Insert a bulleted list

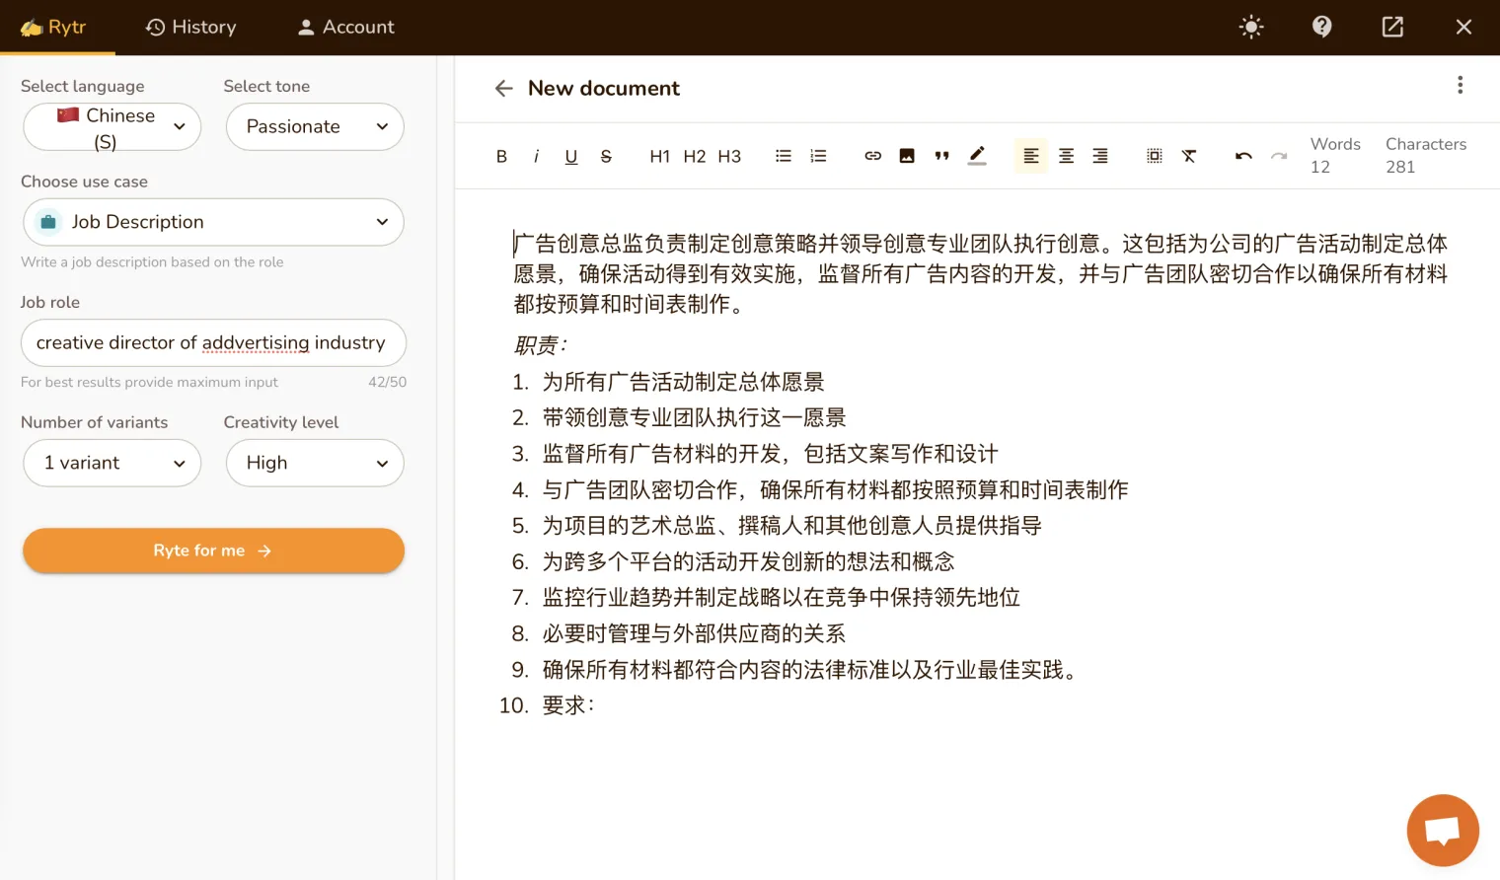click(784, 156)
